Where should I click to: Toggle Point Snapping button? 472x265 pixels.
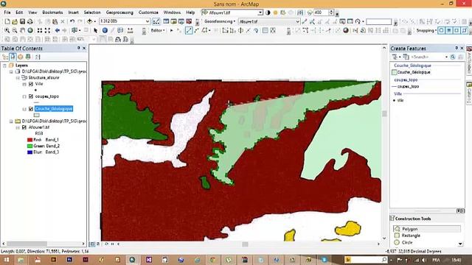(x=441, y=31)
